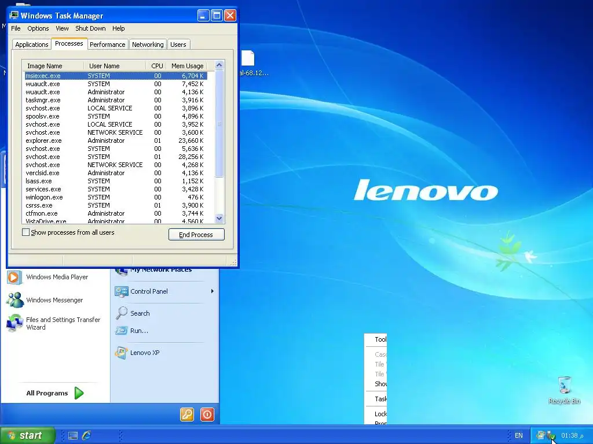593x444 pixels.
Task: Select the winlogon.exe process row
Action: tap(115, 197)
